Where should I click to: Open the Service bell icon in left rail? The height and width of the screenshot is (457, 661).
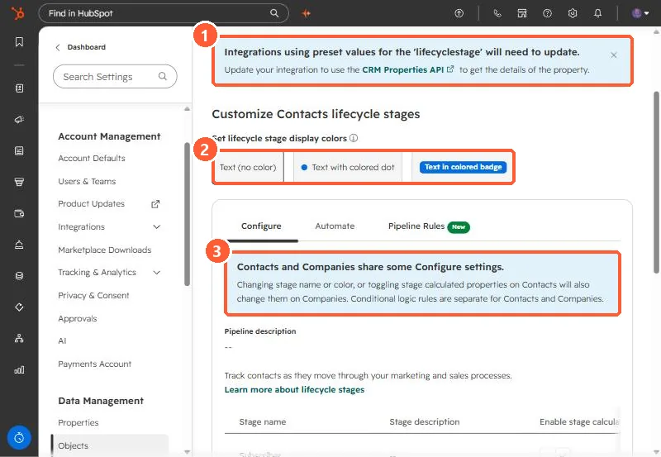point(19,245)
